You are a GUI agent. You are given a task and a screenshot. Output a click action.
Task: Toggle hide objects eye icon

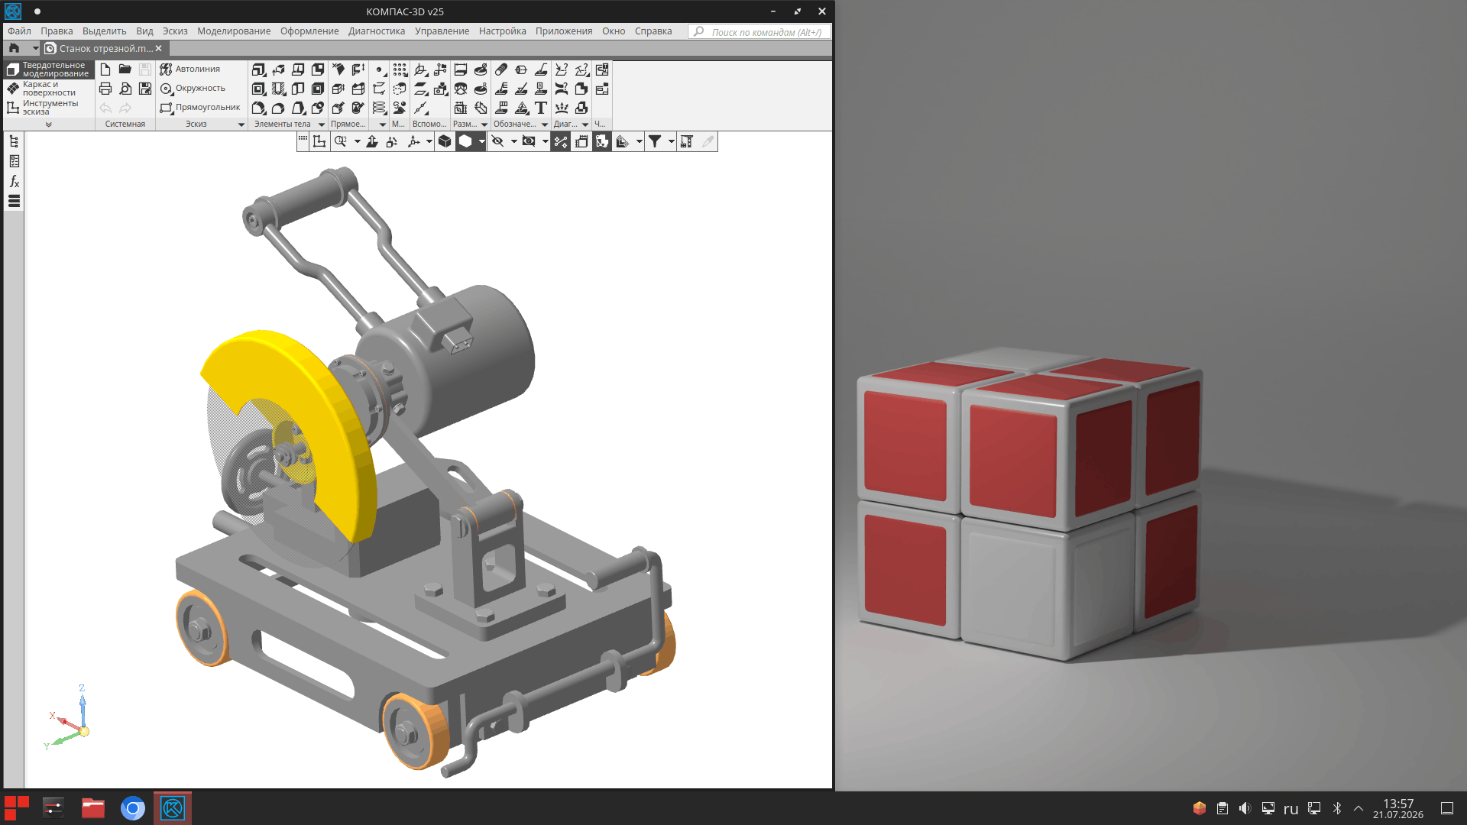pos(497,141)
